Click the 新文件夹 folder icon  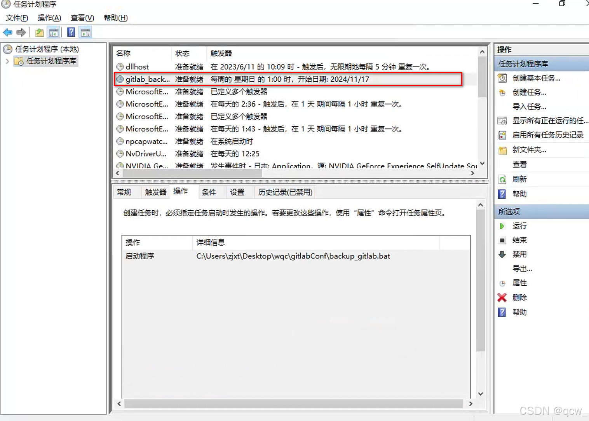(503, 150)
